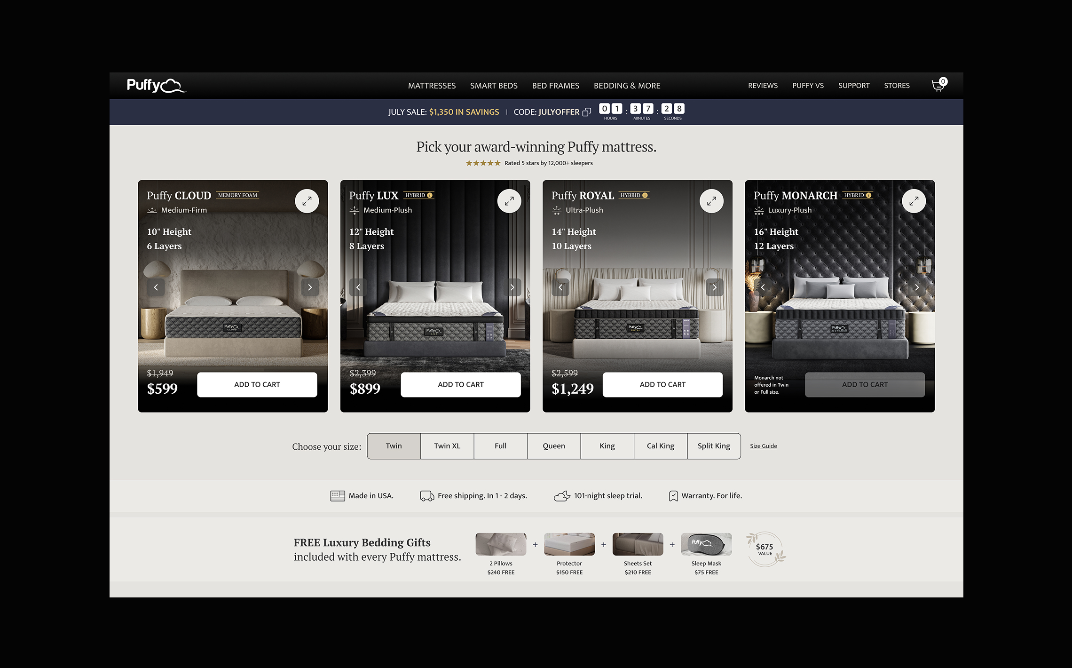The image size is (1072, 668).
Task: Open the Stores page
Action: [x=897, y=86]
